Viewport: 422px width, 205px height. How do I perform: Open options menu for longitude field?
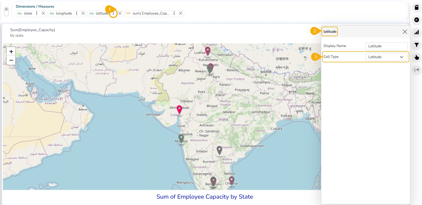[x=76, y=13]
